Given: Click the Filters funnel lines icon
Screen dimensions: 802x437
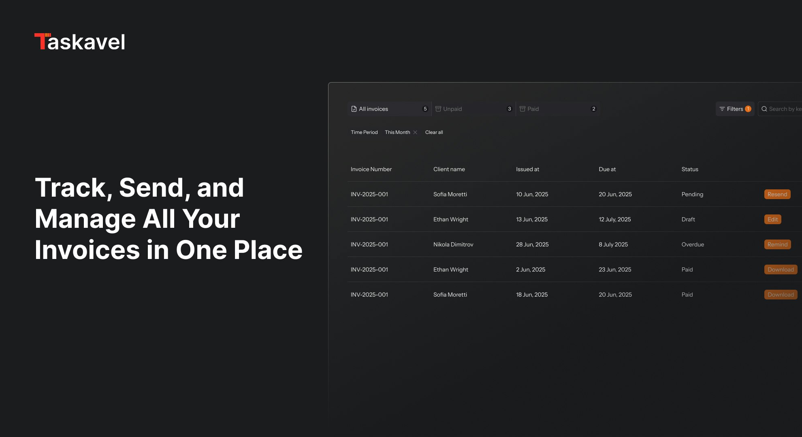Looking at the screenshot, I should pos(722,109).
